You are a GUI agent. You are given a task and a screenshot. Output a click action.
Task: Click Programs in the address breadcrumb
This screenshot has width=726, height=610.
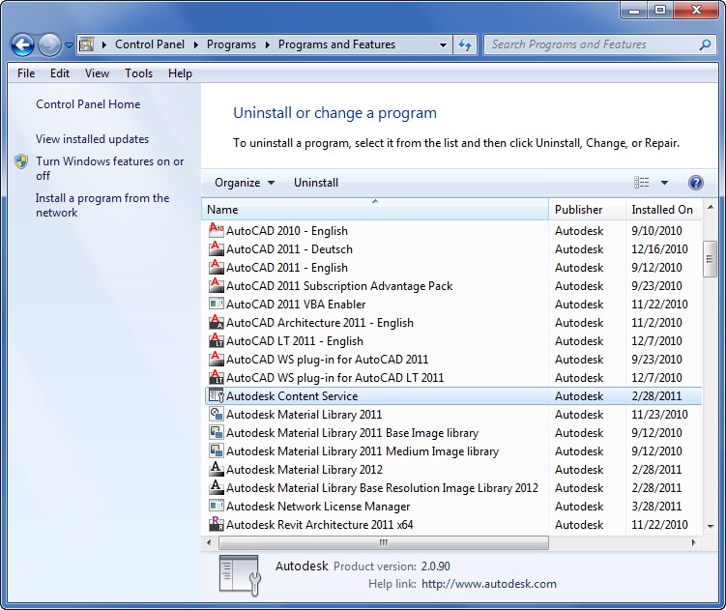[231, 44]
